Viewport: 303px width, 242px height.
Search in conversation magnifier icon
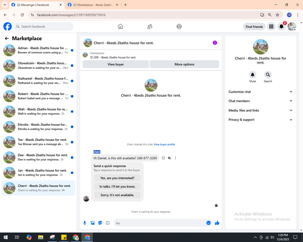(268, 74)
